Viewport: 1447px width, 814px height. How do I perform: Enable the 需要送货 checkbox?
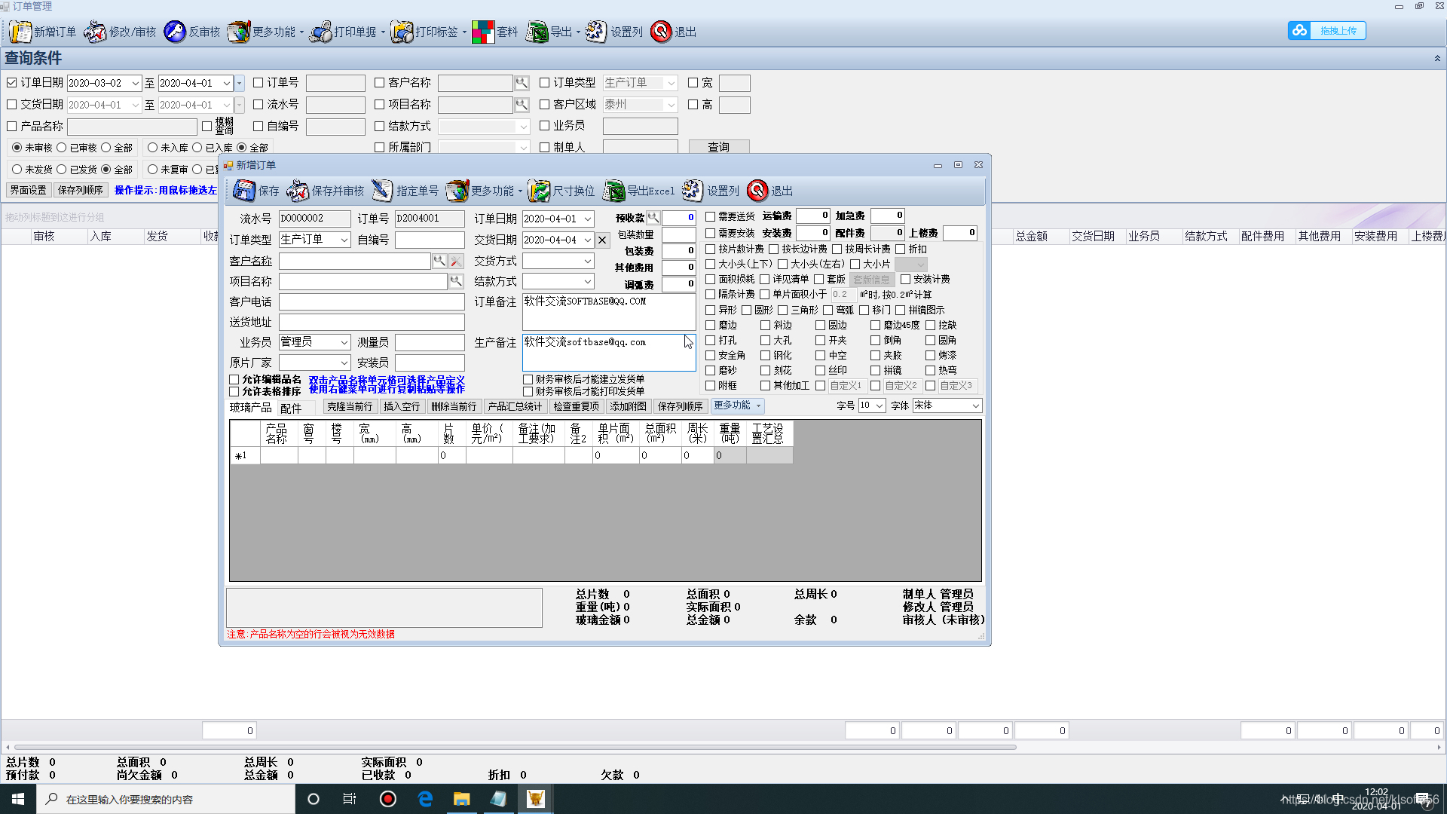pos(710,216)
